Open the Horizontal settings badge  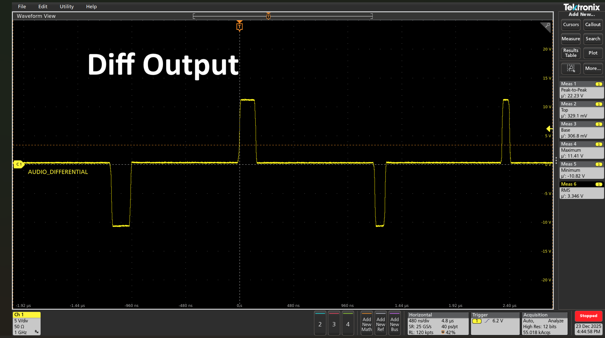click(438, 323)
